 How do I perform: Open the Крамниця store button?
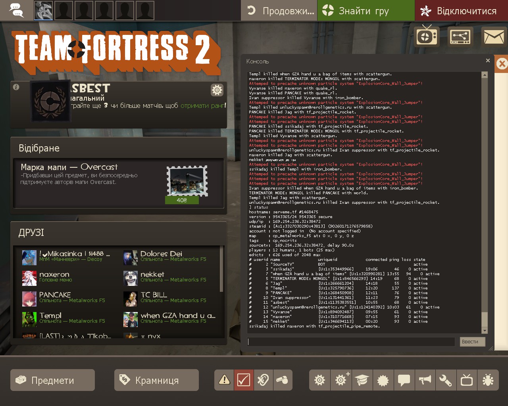click(x=156, y=380)
